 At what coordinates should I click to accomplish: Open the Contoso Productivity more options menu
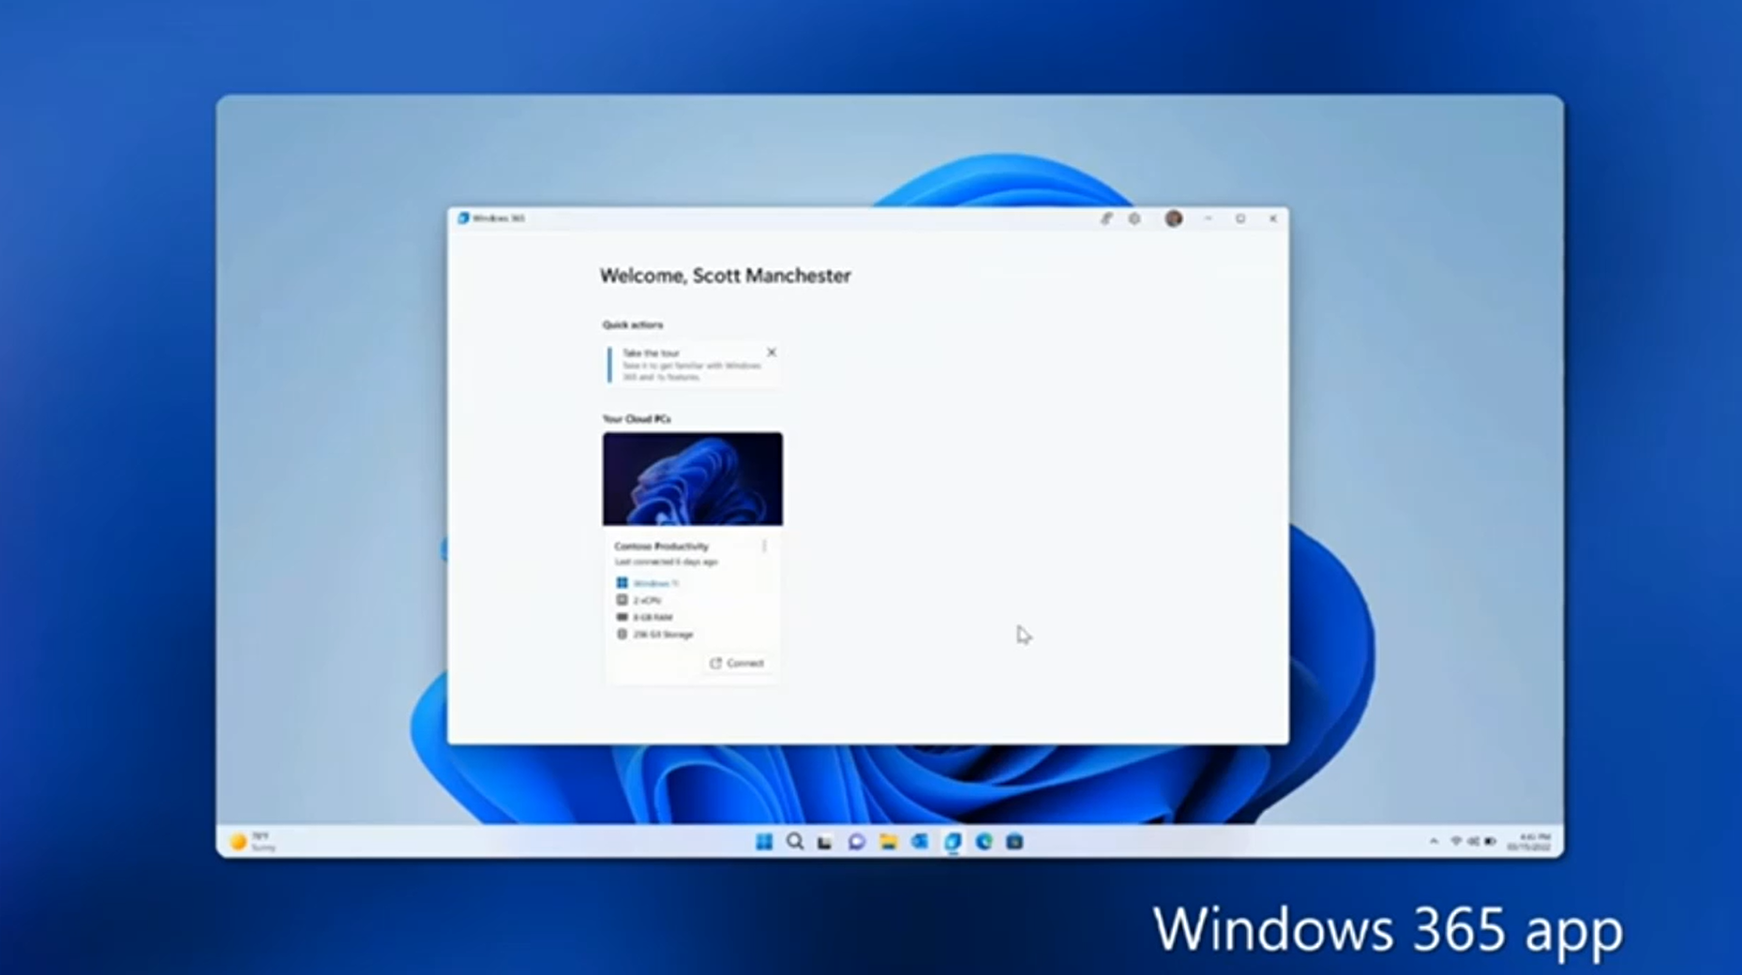point(765,546)
